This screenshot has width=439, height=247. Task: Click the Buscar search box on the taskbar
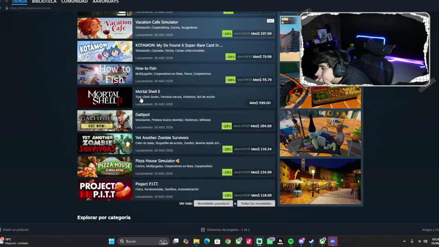(143, 242)
